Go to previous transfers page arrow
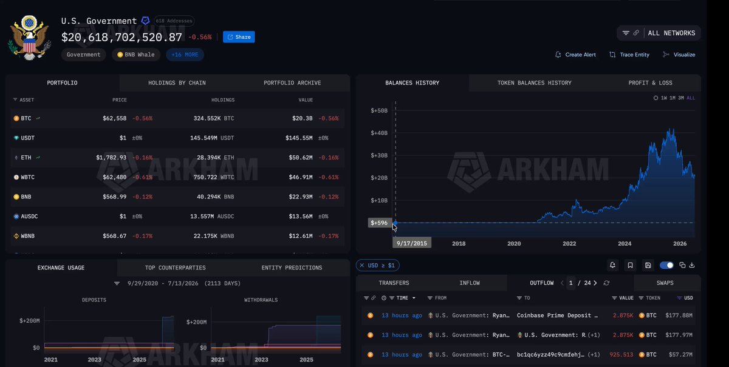This screenshot has width=729, height=367. click(x=562, y=283)
